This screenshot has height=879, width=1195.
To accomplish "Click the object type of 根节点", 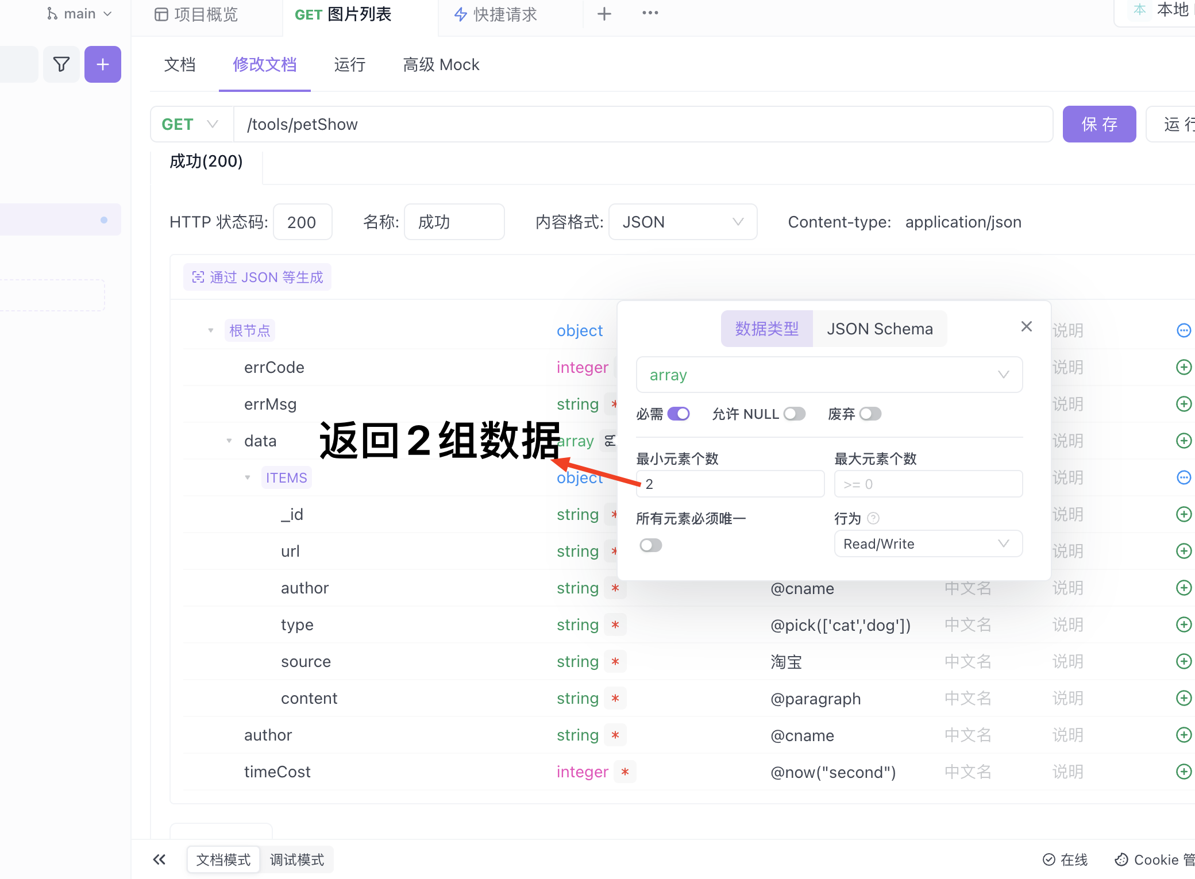I will [x=580, y=330].
